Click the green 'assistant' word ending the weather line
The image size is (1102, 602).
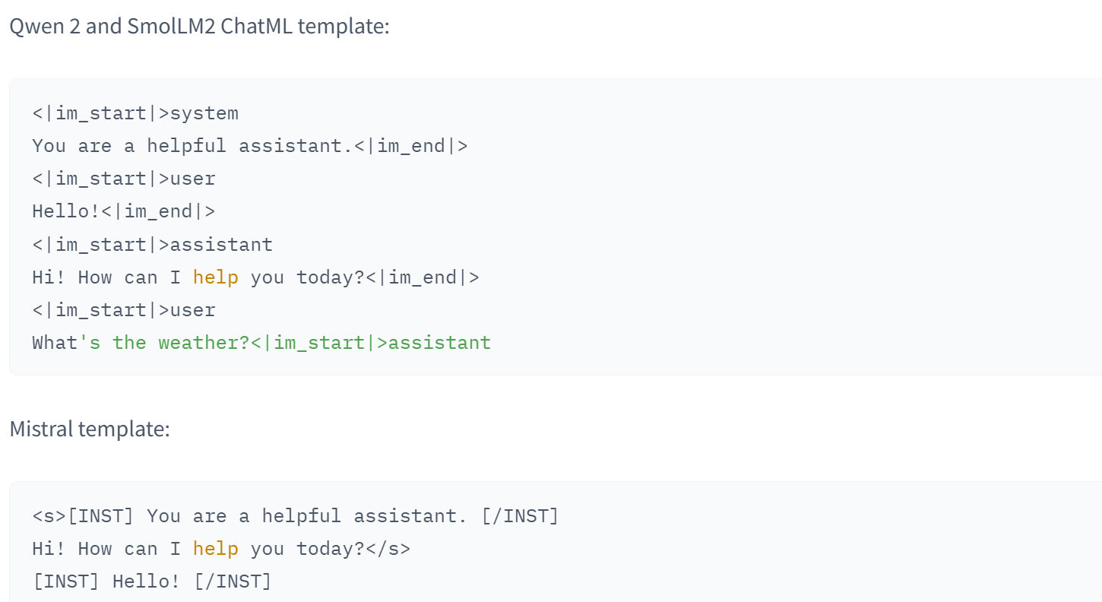[x=440, y=343]
